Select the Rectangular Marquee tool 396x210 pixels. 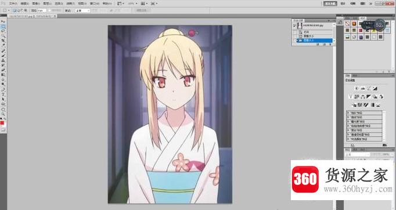(x=3, y=27)
